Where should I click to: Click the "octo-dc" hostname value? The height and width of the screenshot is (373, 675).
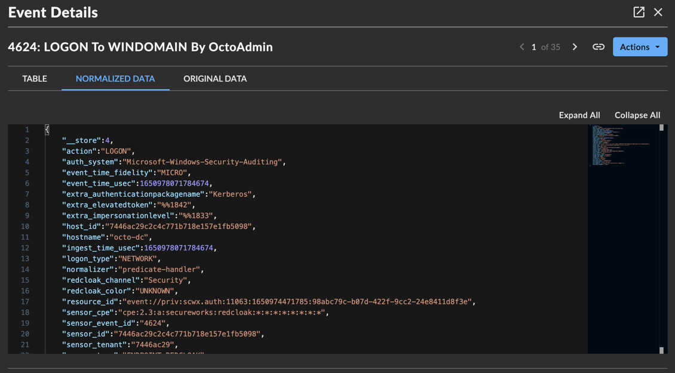point(128,237)
